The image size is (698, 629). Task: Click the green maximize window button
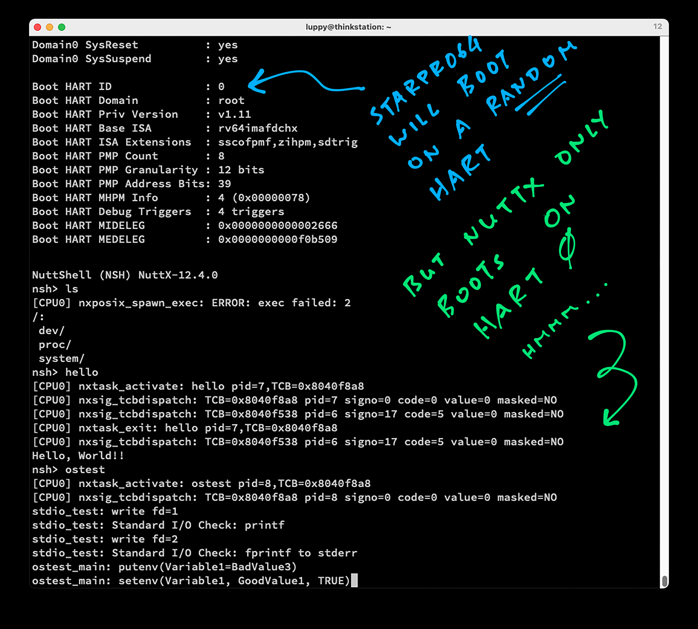[62, 27]
